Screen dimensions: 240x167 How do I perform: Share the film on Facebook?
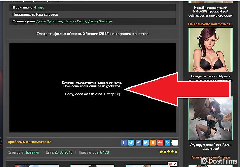pos(124,142)
